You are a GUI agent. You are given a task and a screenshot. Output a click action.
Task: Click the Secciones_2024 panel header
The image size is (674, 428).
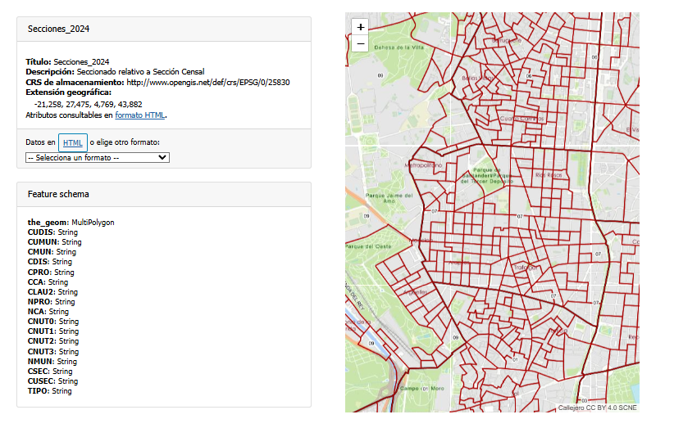click(58, 29)
